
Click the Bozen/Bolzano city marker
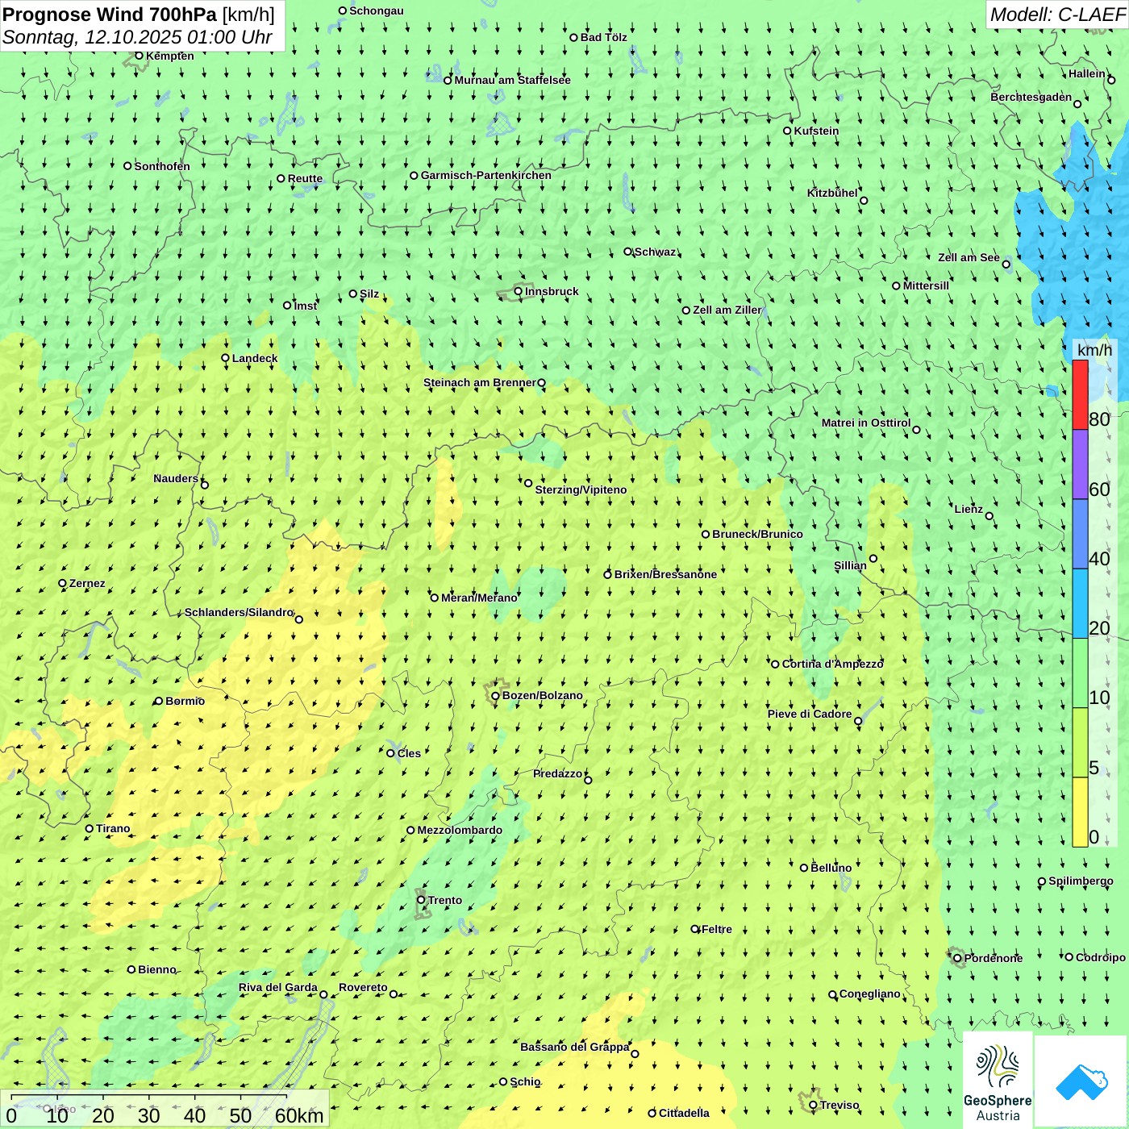495,696
